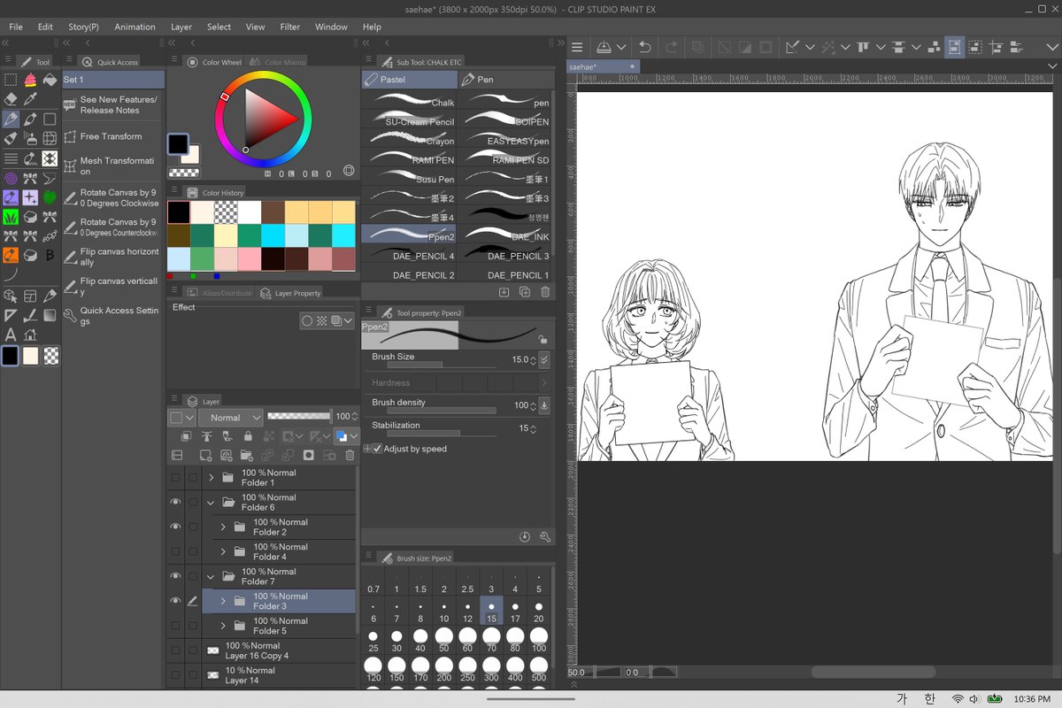Open the Normal blending mode dropdown
This screenshot has width=1062, height=708.
[x=230, y=417]
